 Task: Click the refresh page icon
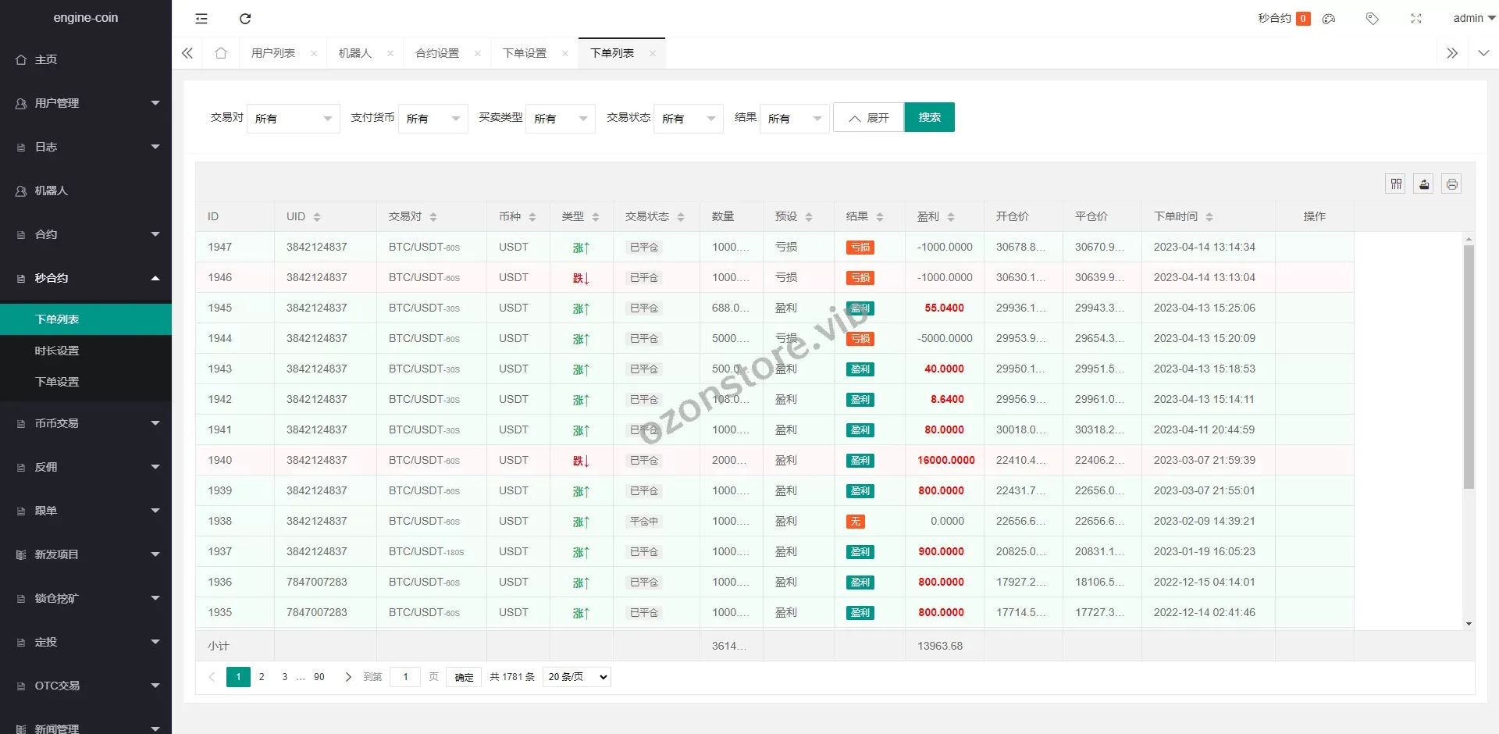245,19
